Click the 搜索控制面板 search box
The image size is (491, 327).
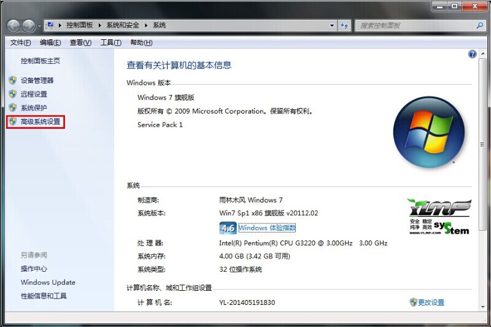click(414, 26)
